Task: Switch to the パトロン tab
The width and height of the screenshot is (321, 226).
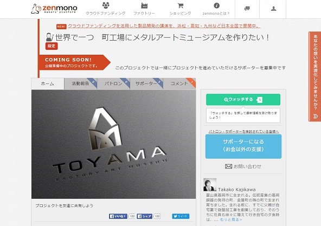Action: pyautogui.click(x=114, y=83)
